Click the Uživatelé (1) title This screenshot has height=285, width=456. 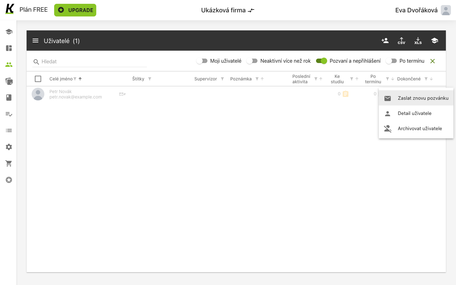point(62,41)
